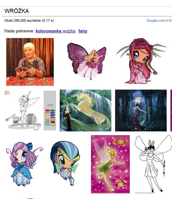Open the fortune teller with cards photo
The height and width of the screenshot is (199, 172).
30,62
